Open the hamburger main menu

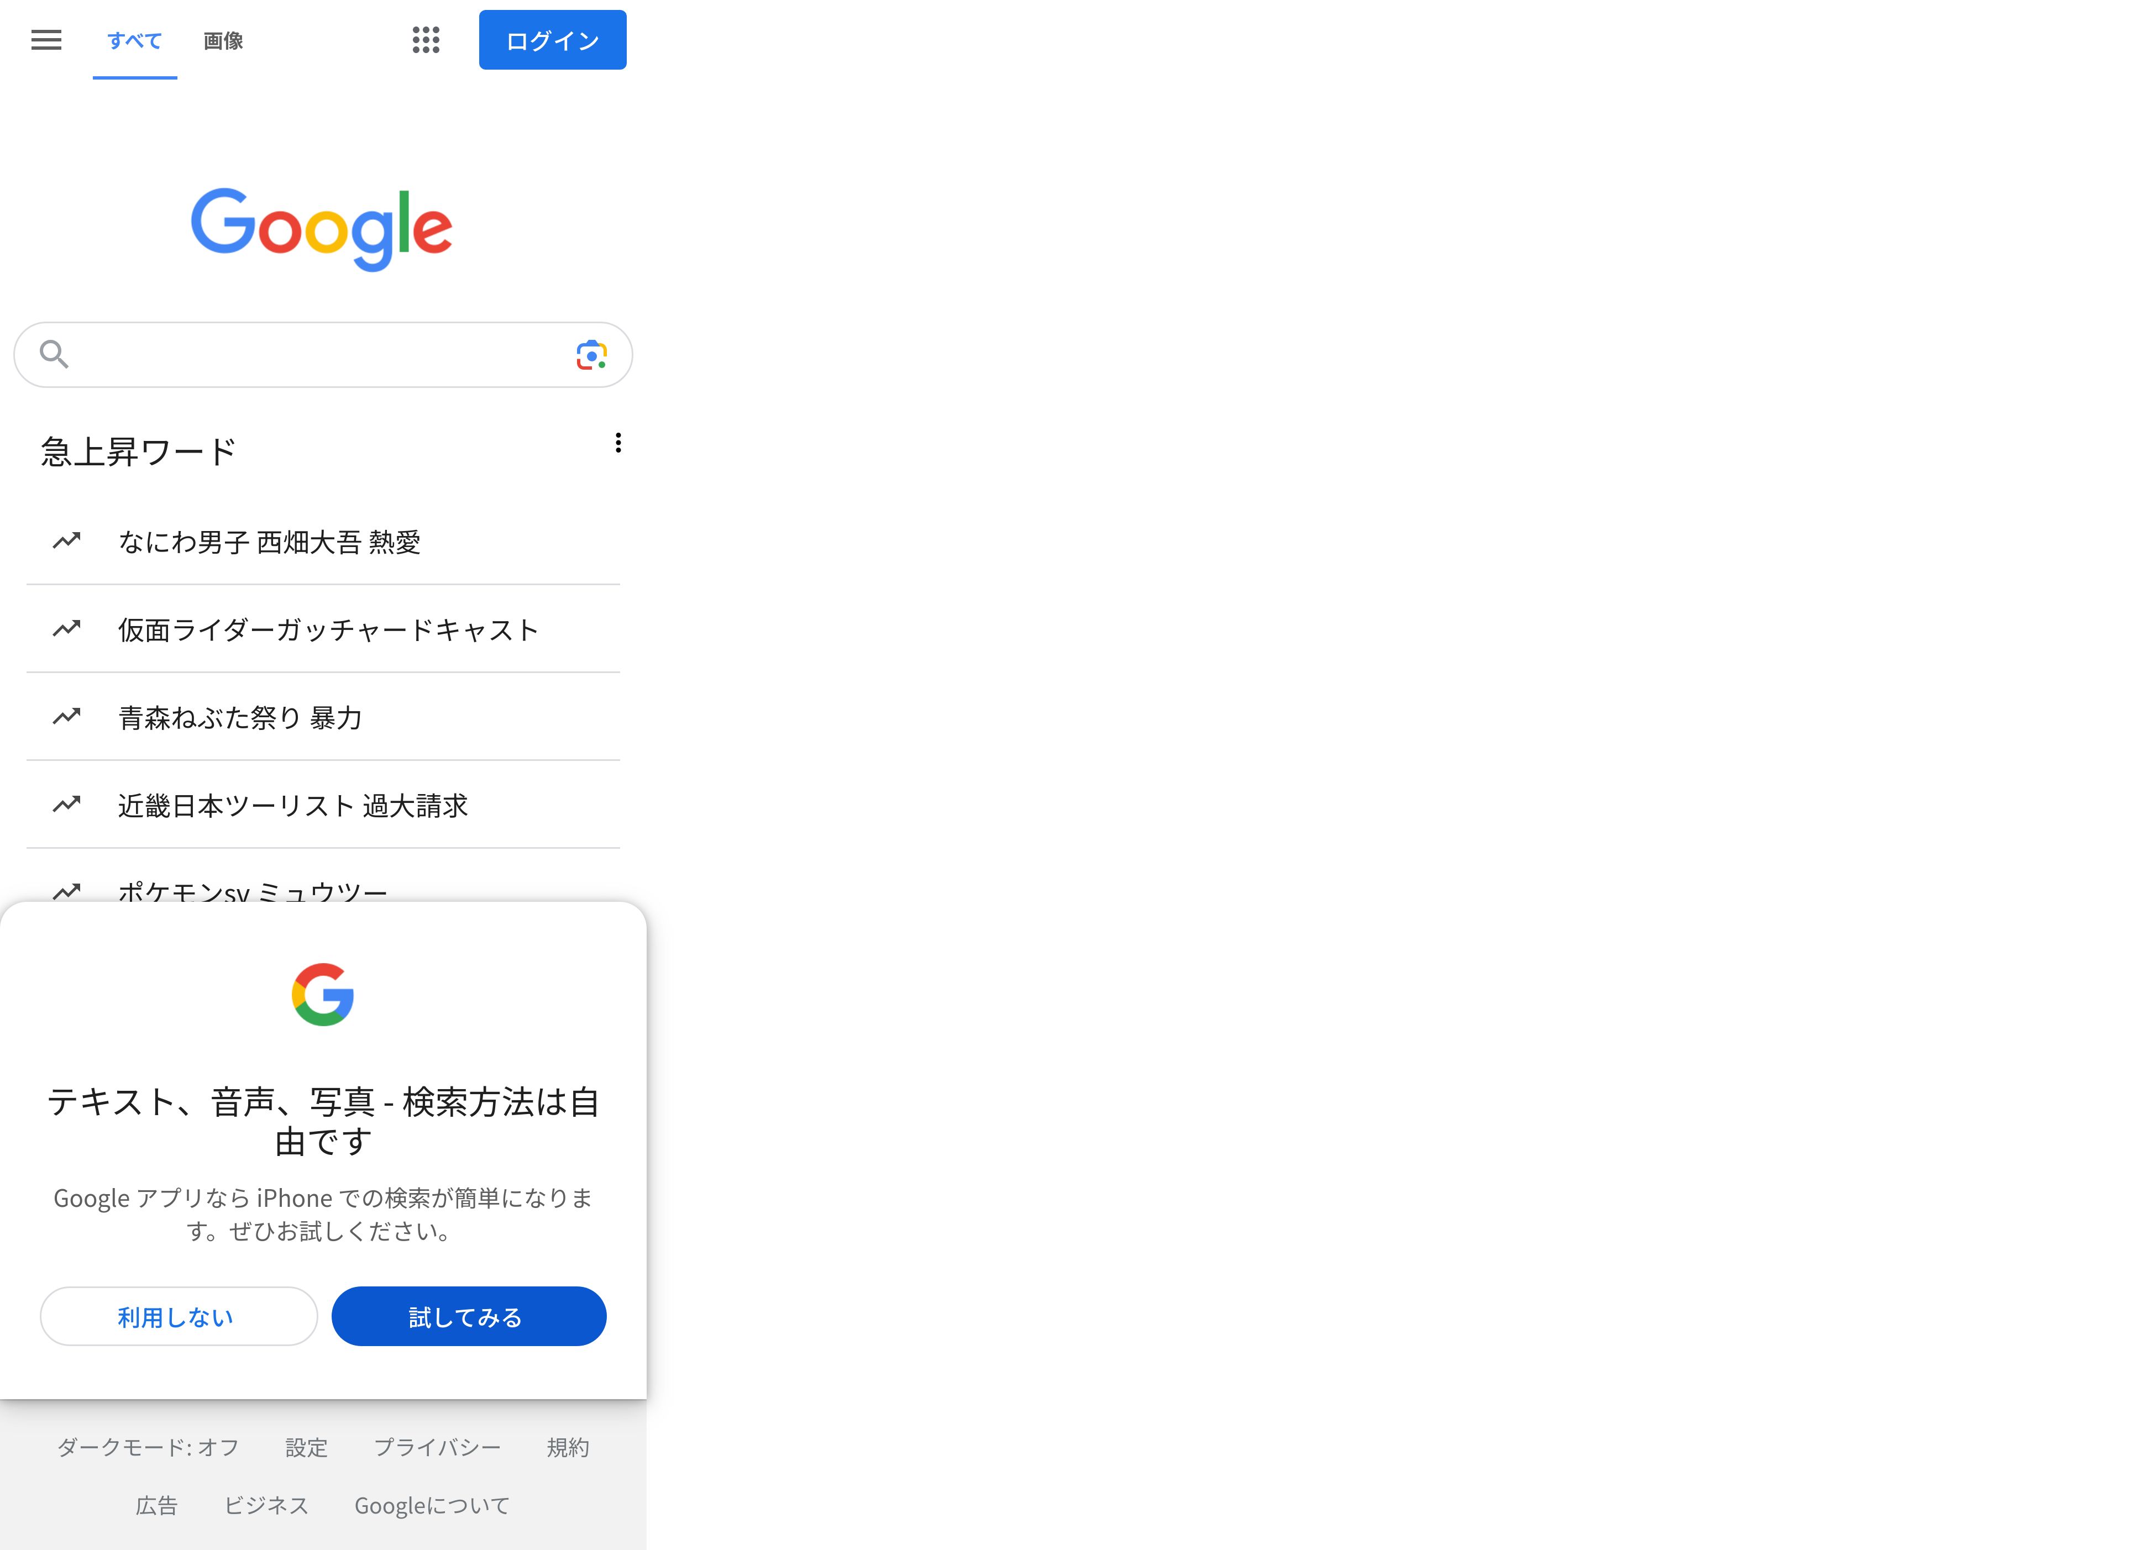(46, 39)
